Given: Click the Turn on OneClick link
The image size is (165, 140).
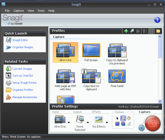Looking at the screenshot, I should point(23,76).
